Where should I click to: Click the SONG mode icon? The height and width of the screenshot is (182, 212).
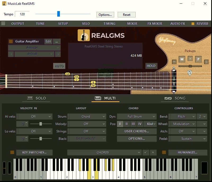point(168,98)
